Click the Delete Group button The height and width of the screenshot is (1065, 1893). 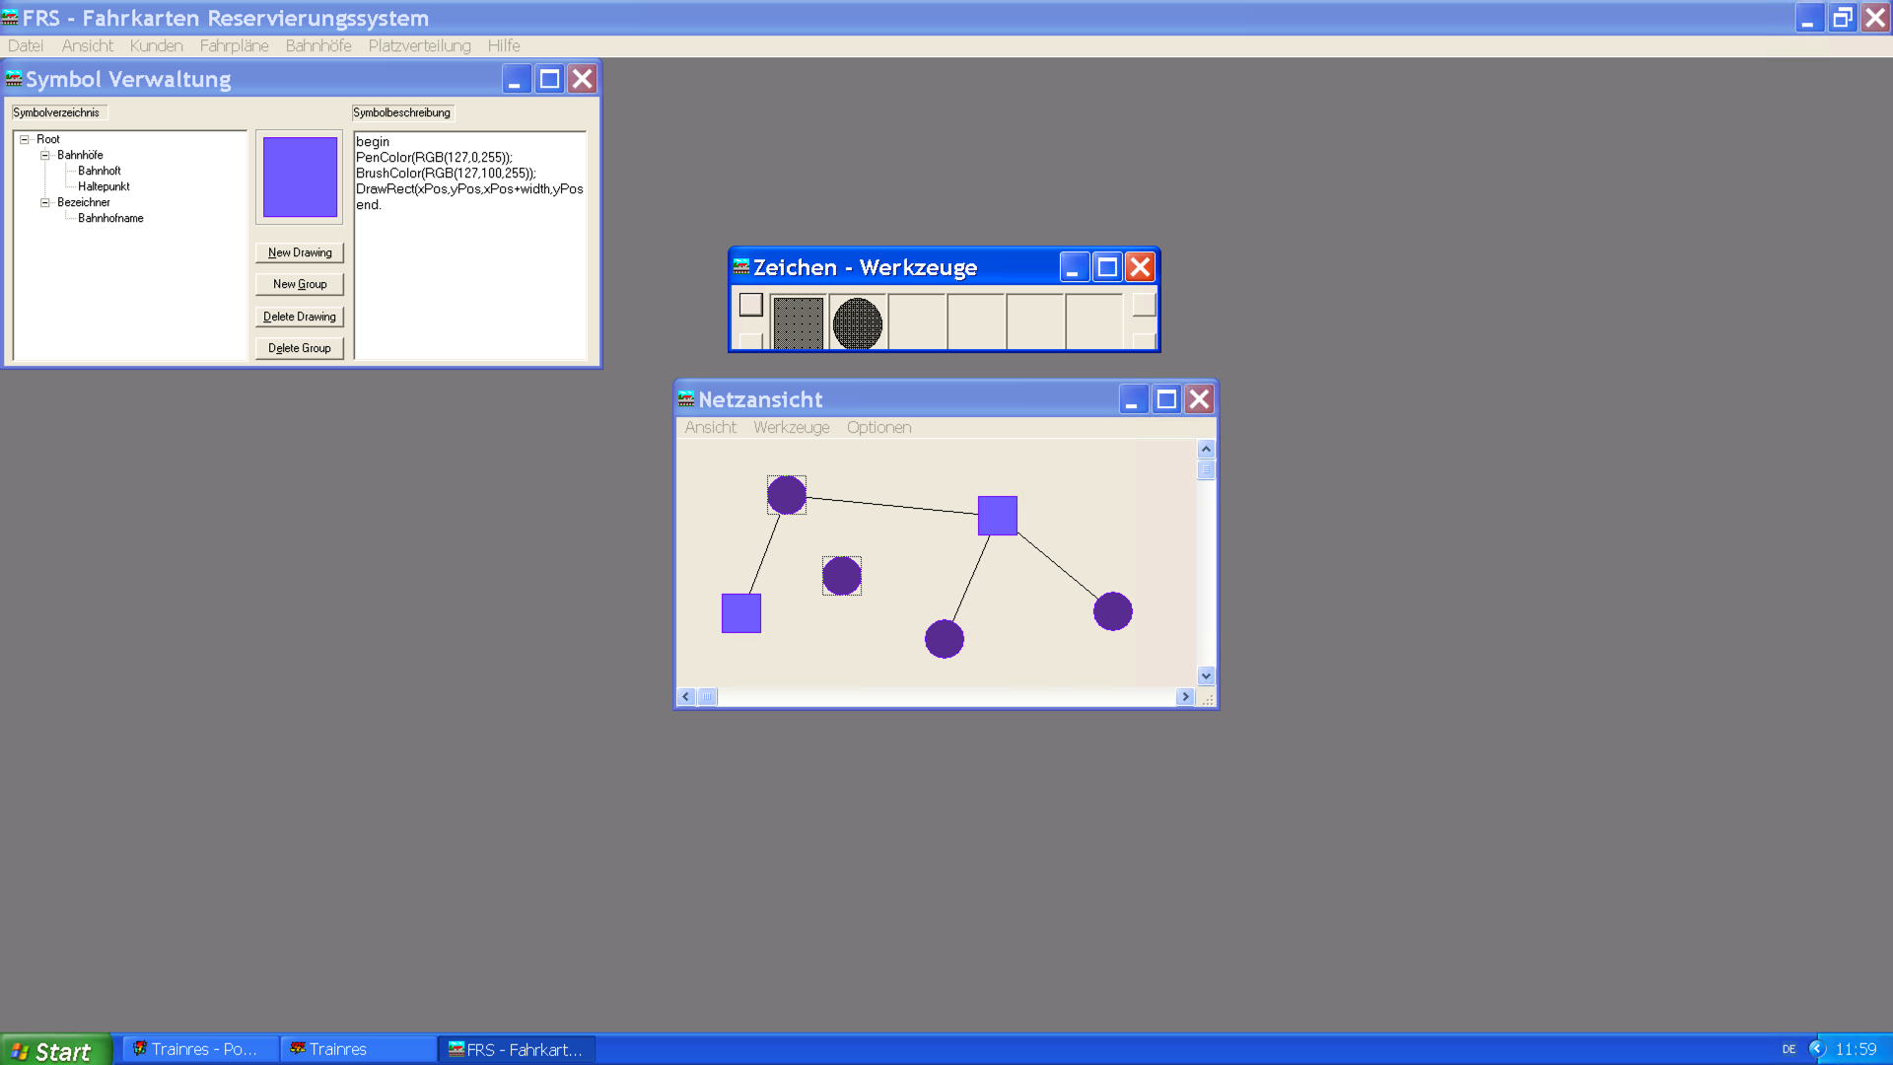tap(300, 349)
